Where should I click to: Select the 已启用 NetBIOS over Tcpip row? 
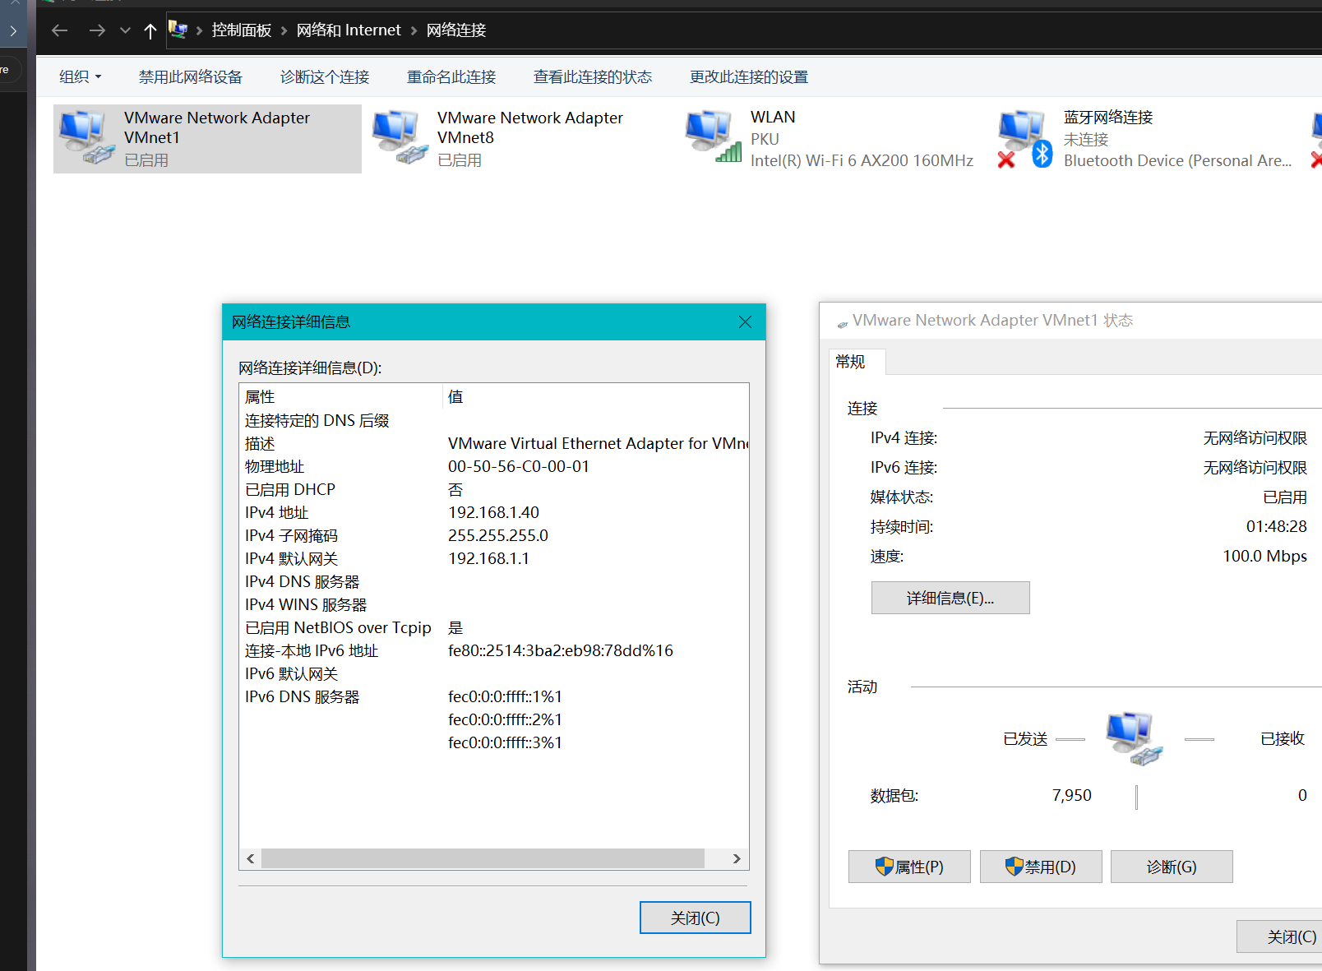[494, 627]
